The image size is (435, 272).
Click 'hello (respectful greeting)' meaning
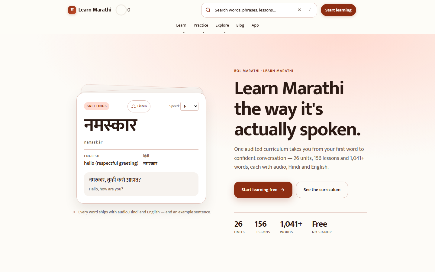(x=111, y=163)
